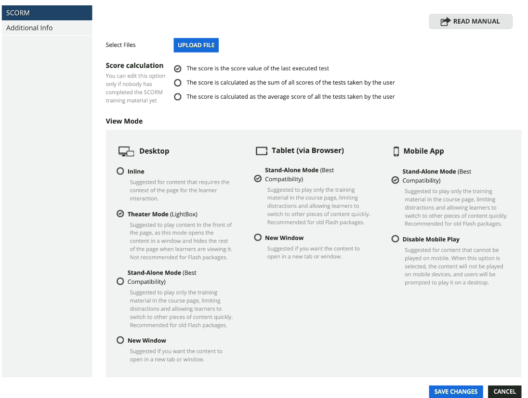Select Desktop Stand-Alone Mode radio button
Image resolution: width=528 pixels, height=398 pixels.
click(x=120, y=281)
